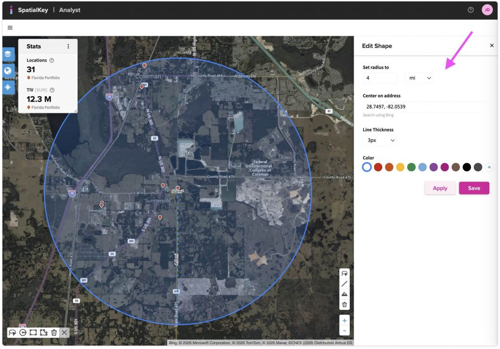
Task: Zoom in on the map
Action: tap(344, 320)
